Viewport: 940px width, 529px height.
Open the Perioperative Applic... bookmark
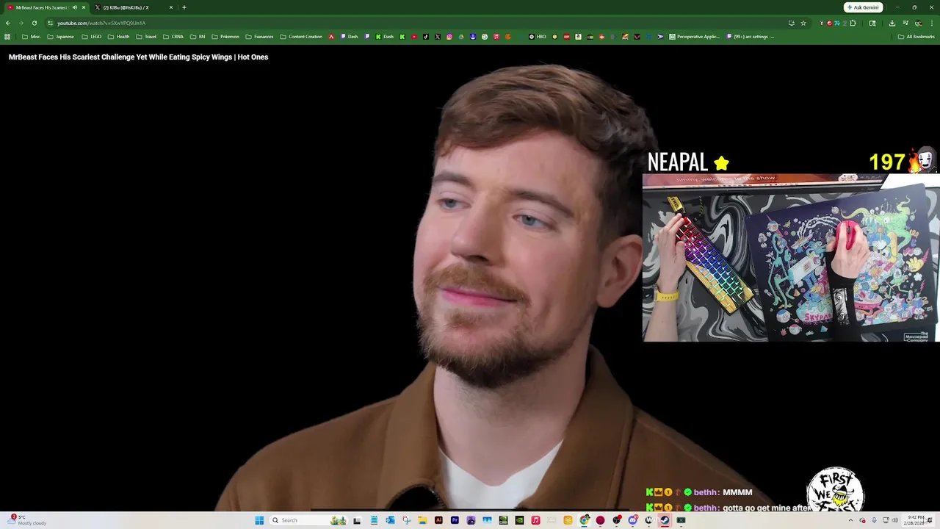(x=694, y=37)
